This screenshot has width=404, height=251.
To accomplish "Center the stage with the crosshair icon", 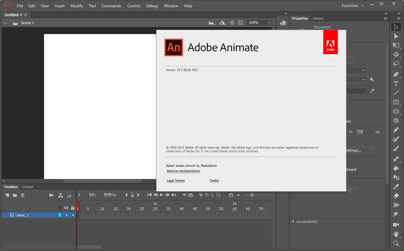I will tap(232, 22).
